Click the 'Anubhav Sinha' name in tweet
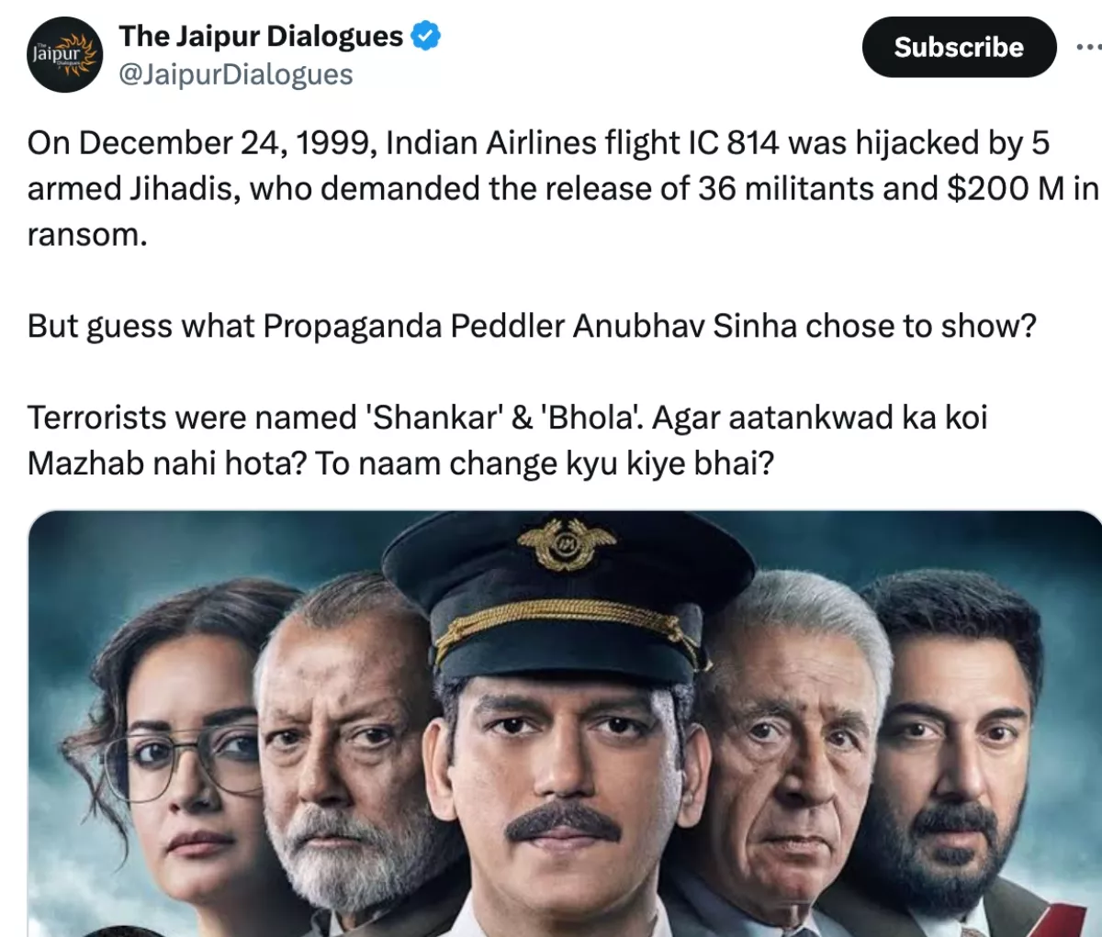Screen dimensions: 1102x937 [x=685, y=327]
